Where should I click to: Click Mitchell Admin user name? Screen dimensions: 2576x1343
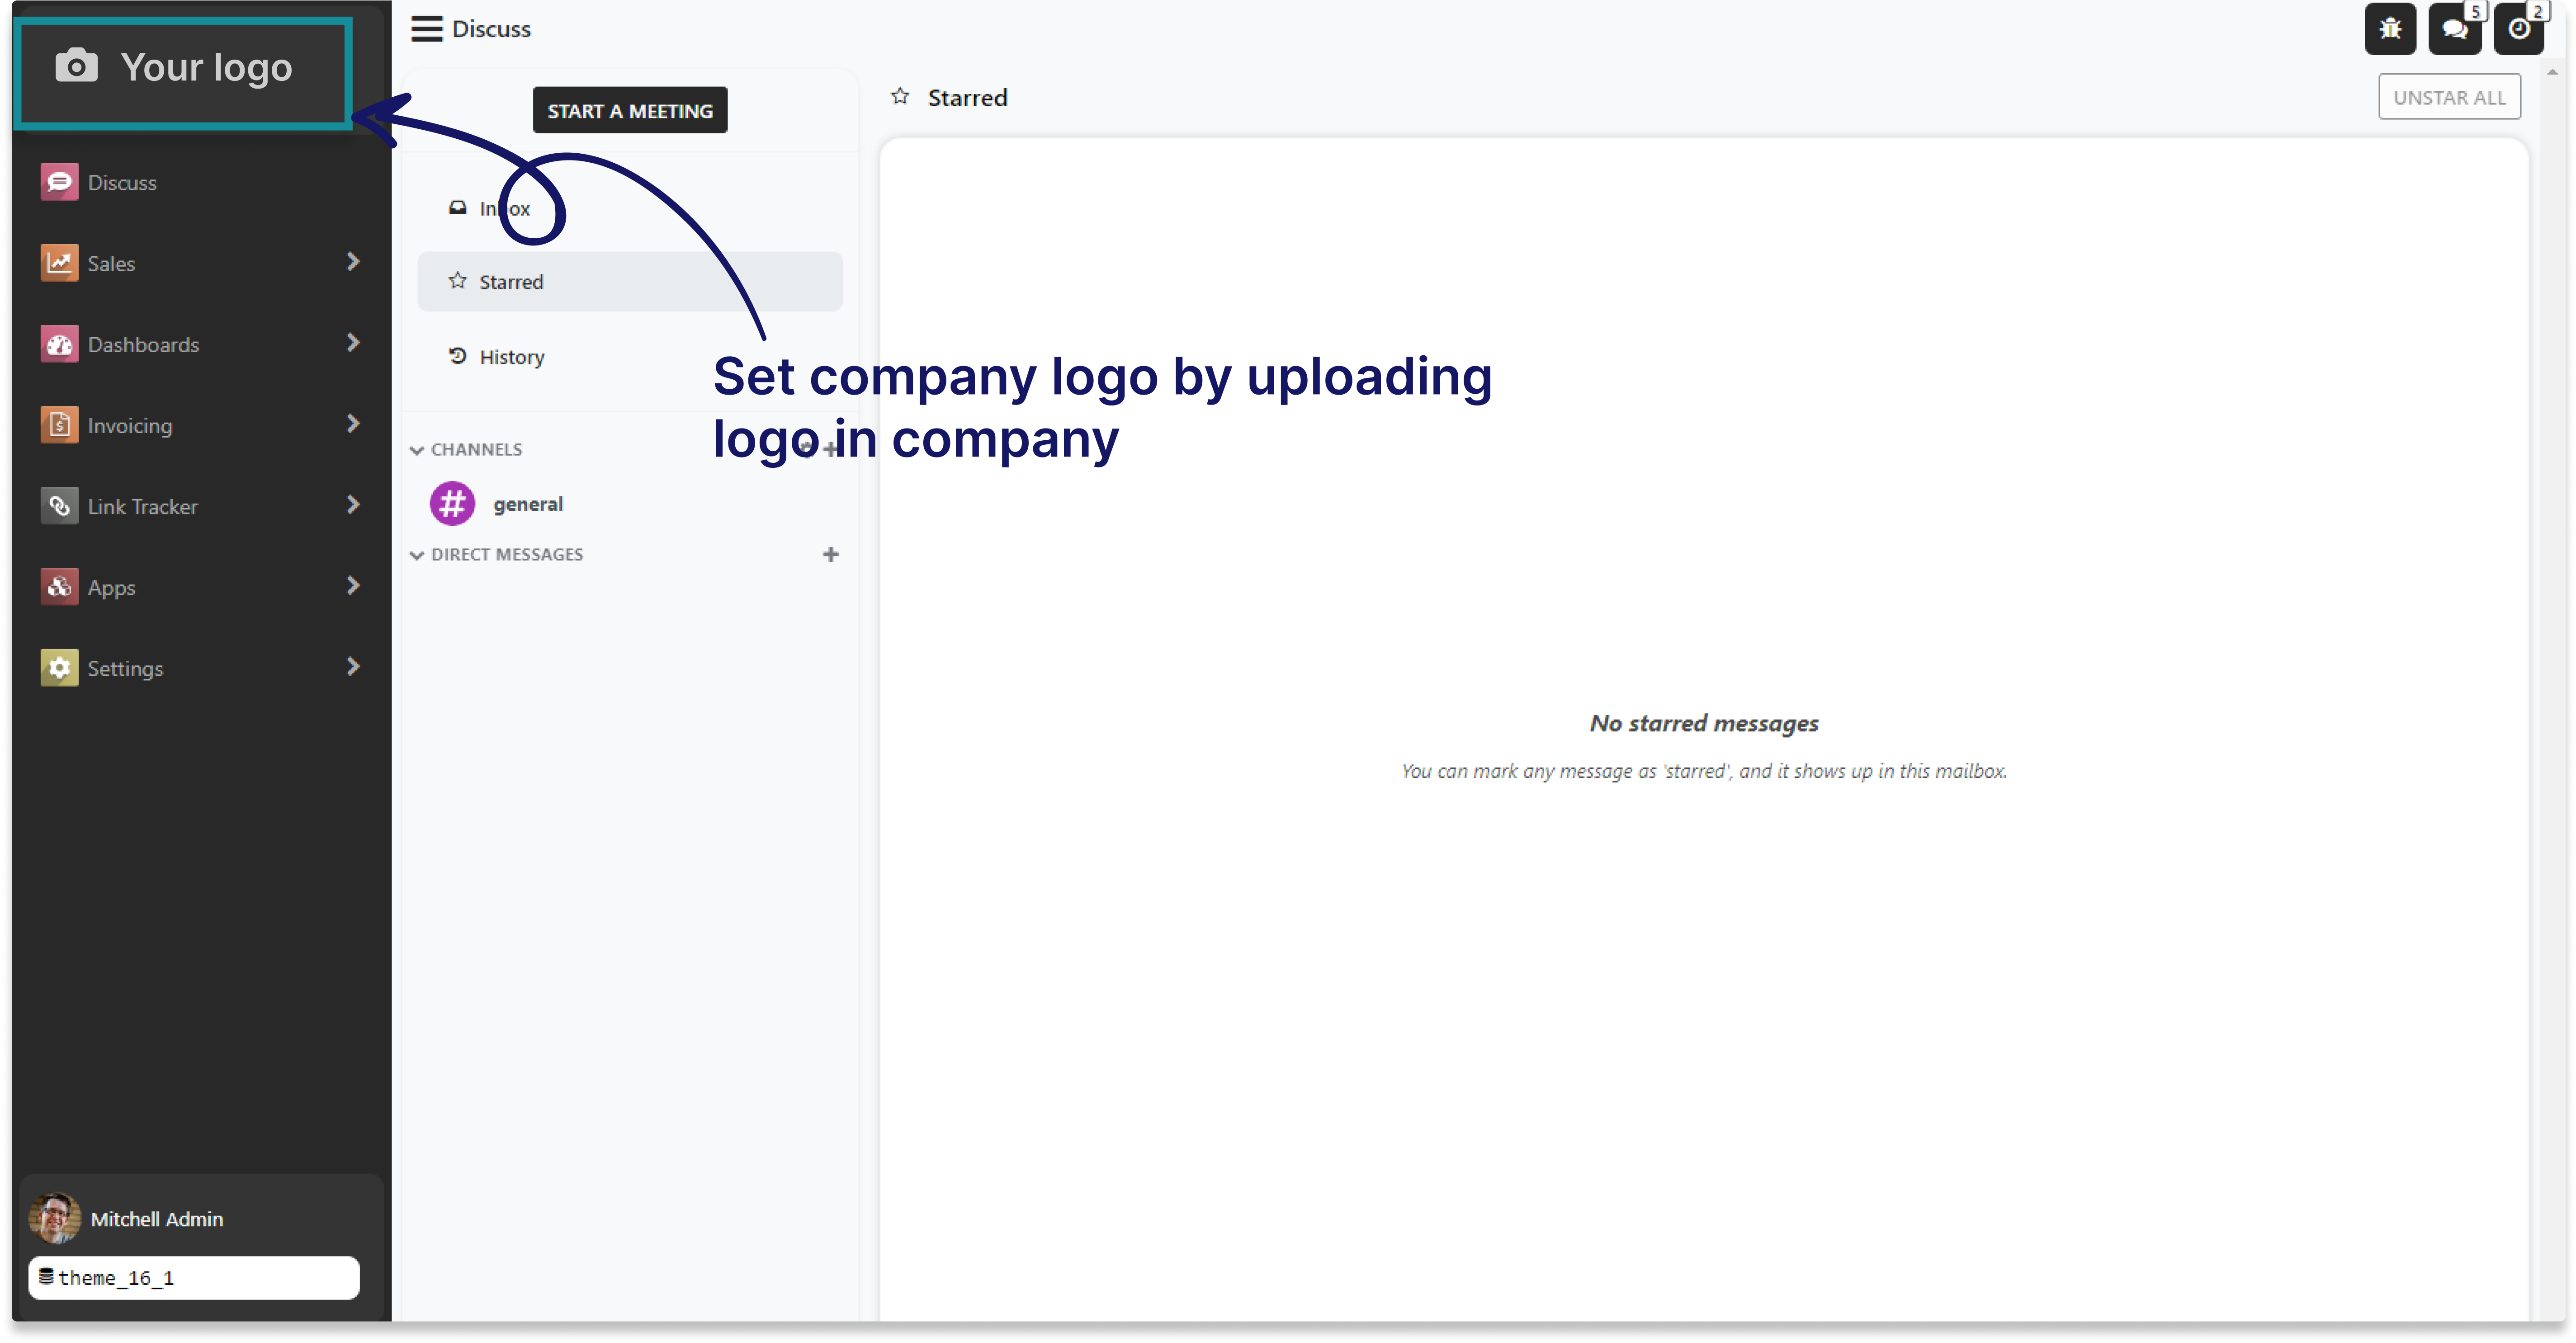point(157,1219)
